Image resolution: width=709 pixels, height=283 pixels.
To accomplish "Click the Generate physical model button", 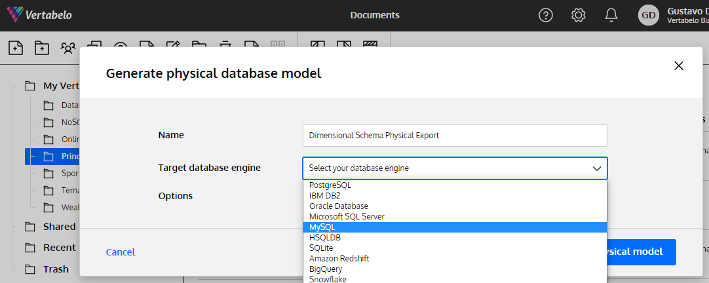I will tap(641, 252).
